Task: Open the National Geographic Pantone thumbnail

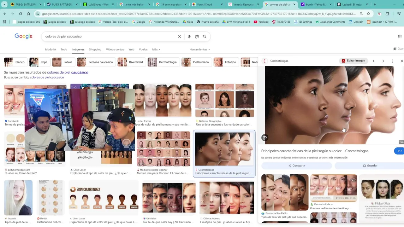Action: tap(224, 100)
